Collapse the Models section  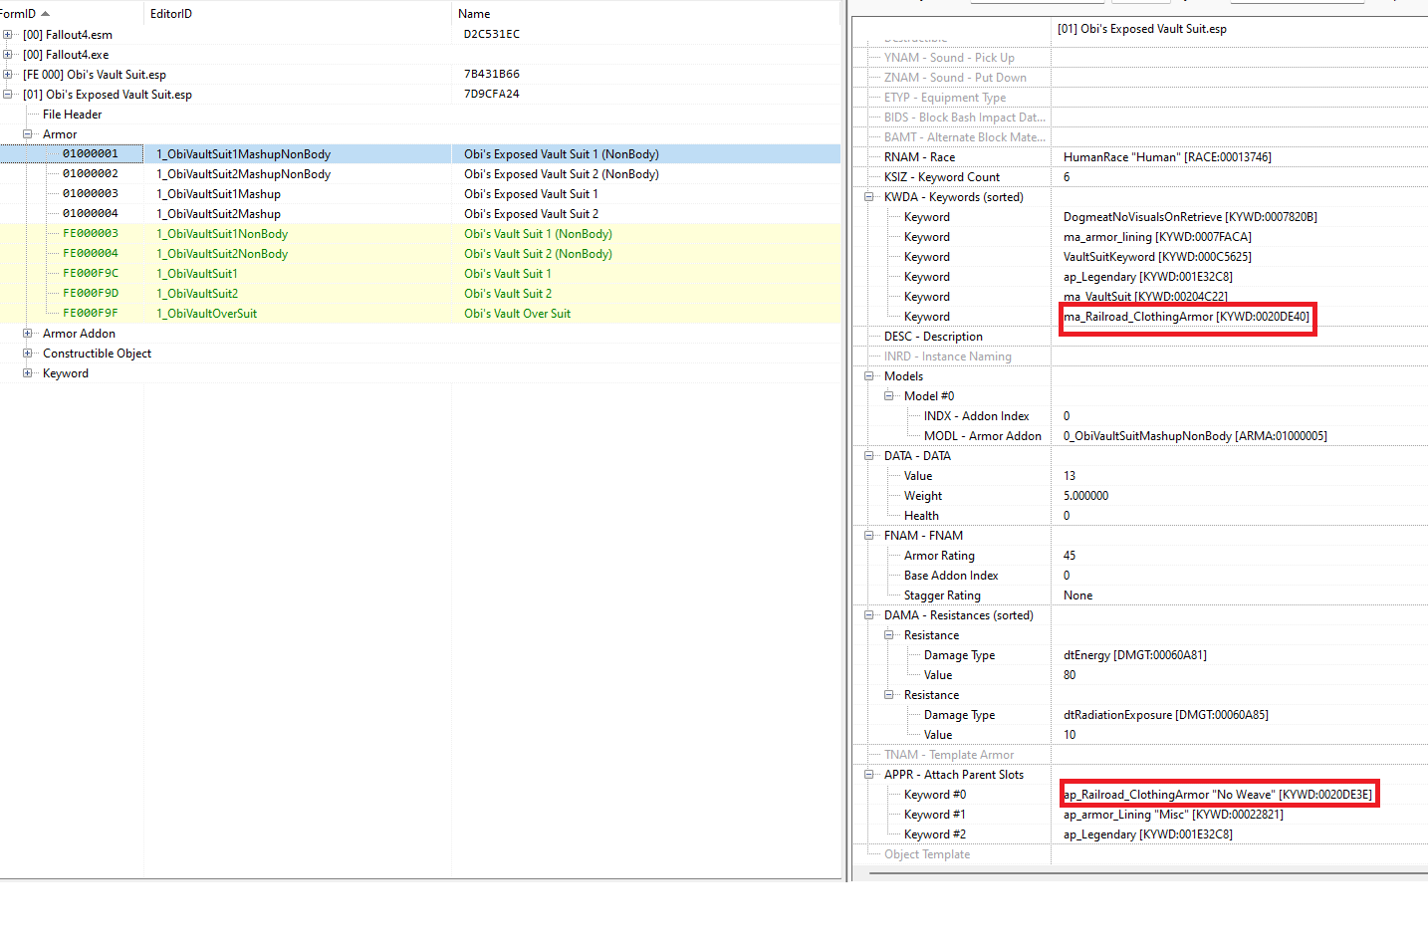(x=869, y=376)
